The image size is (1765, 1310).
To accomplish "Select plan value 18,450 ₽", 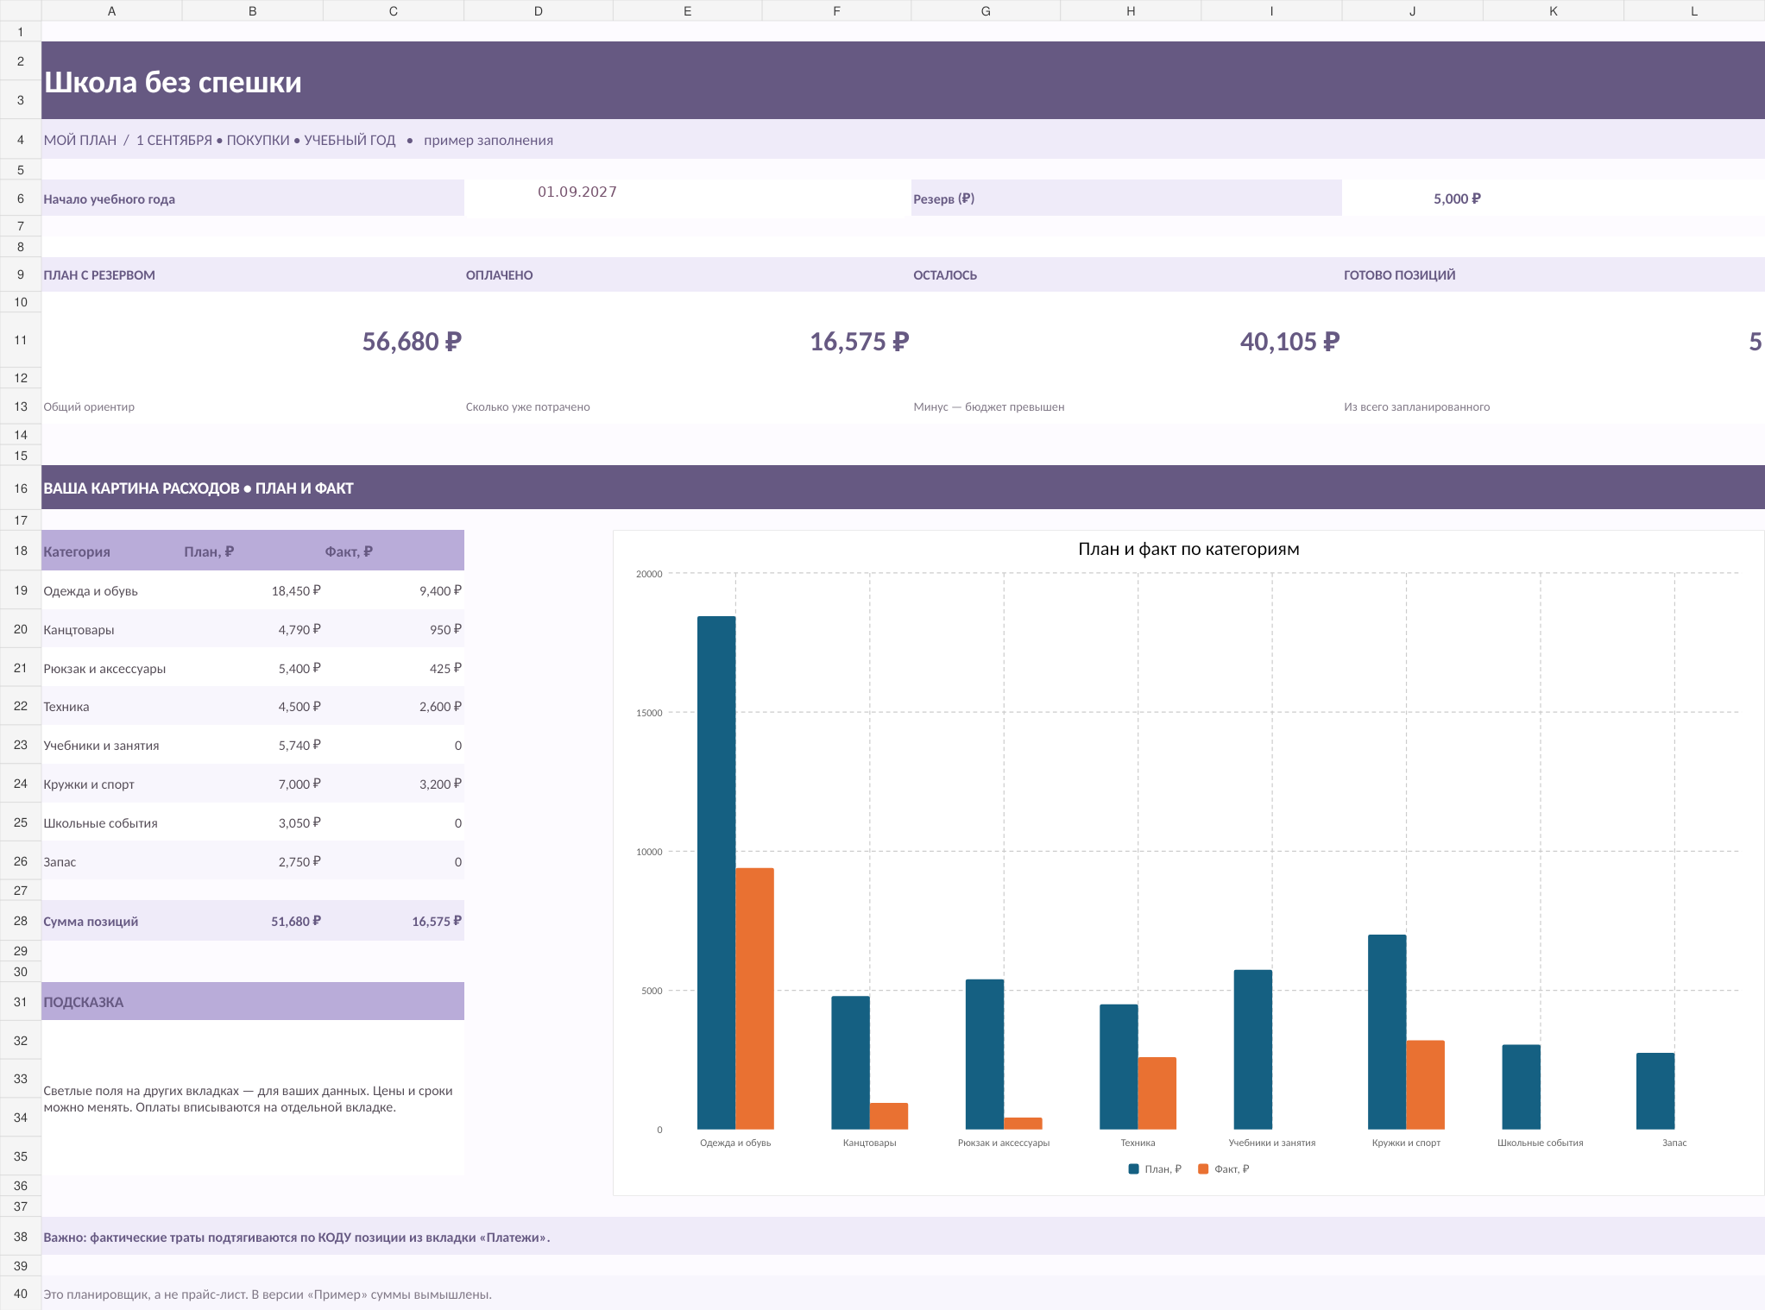I will [252, 591].
